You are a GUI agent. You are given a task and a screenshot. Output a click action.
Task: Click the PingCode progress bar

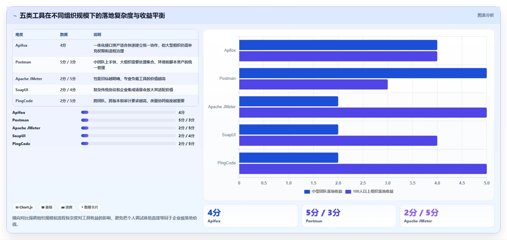coord(128,143)
